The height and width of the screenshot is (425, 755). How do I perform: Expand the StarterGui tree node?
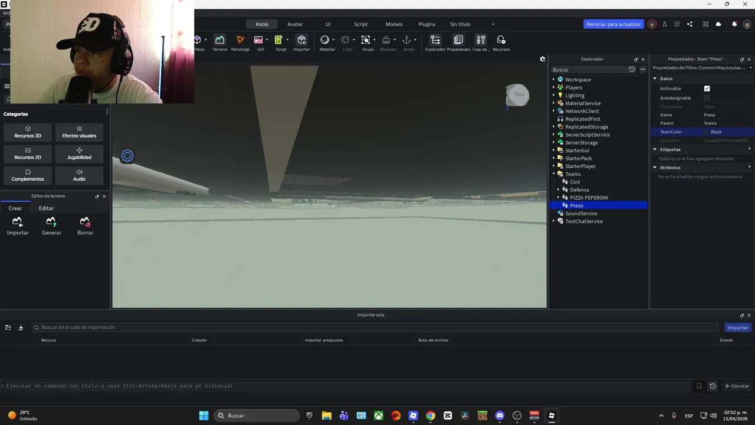[x=553, y=151]
